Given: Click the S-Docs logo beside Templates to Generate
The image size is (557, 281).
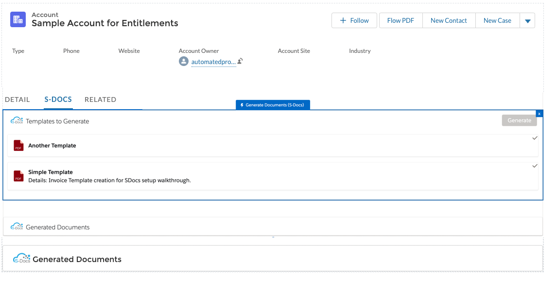Looking at the screenshot, I should click(x=17, y=121).
